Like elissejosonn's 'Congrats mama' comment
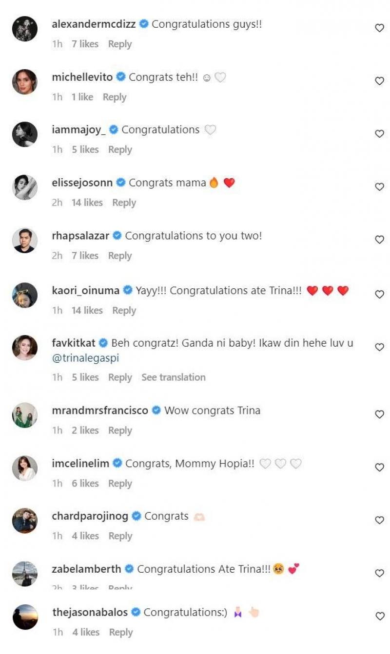 coord(379,187)
